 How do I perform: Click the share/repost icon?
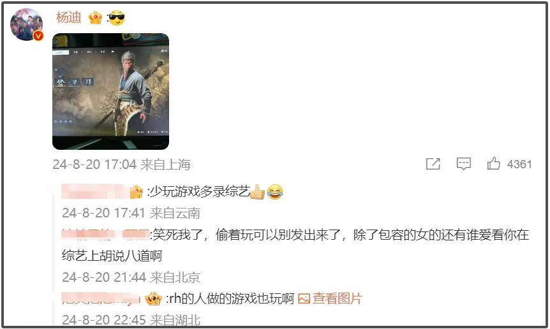click(x=433, y=164)
